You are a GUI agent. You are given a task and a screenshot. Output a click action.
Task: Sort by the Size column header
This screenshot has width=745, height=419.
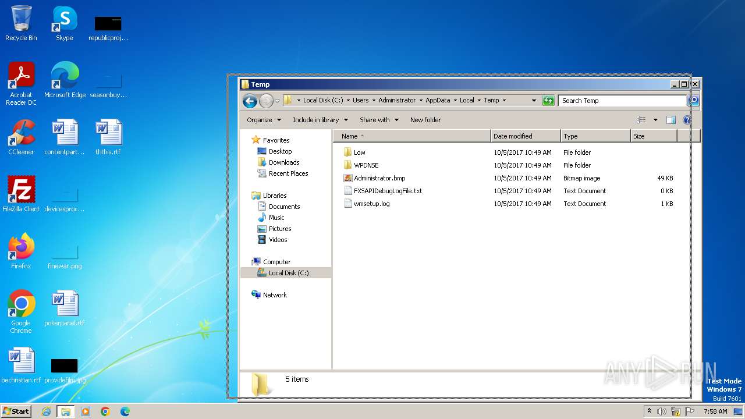pos(654,136)
